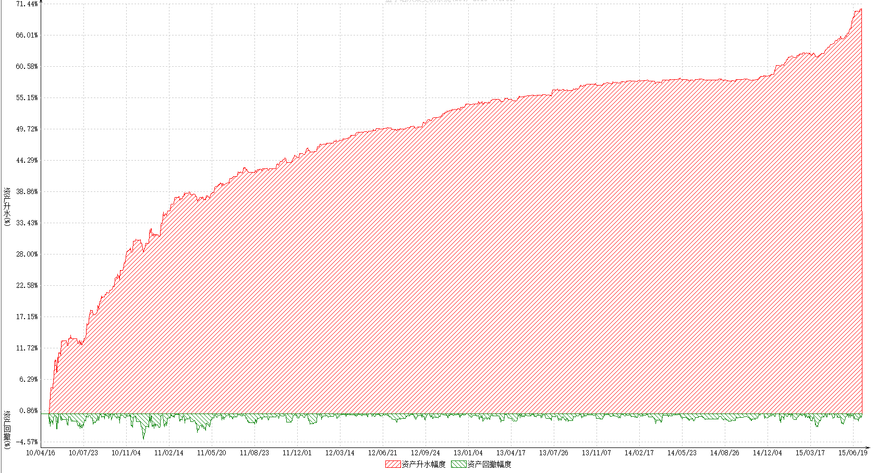Click the 66.01% y-axis label

click(27, 35)
